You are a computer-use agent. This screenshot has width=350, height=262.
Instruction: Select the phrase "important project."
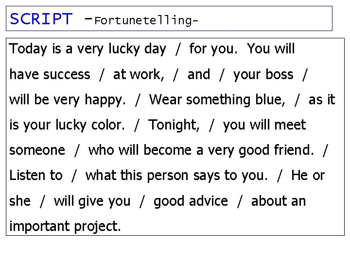click(x=65, y=227)
